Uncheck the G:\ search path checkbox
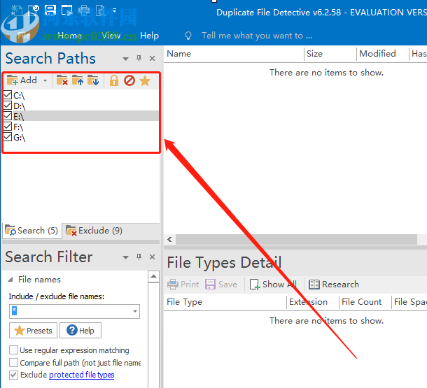 8,137
